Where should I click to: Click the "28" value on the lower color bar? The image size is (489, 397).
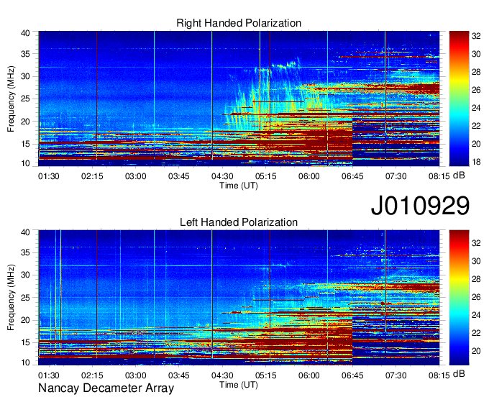pyautogui.click(x=476, y=279)
